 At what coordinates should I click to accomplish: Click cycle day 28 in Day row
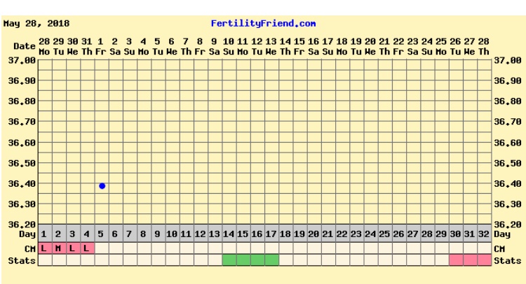coord(427,233)
